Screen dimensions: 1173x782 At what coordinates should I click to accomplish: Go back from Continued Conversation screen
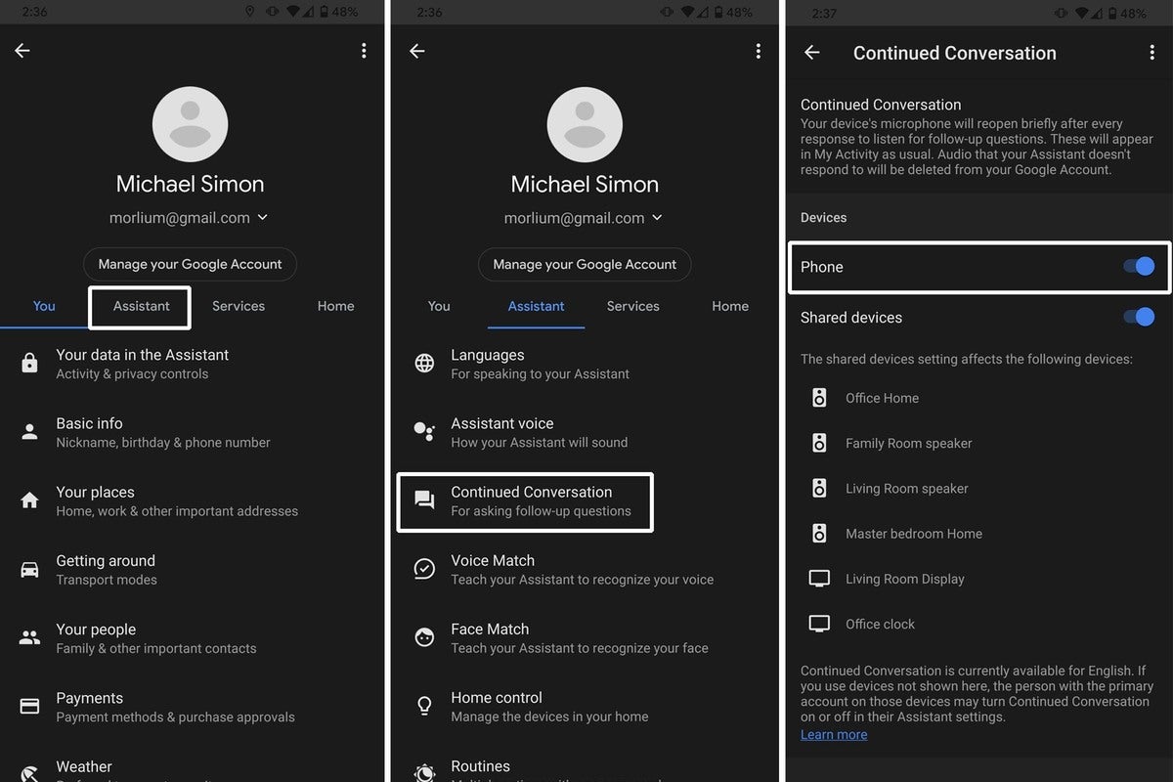[812, 53]
